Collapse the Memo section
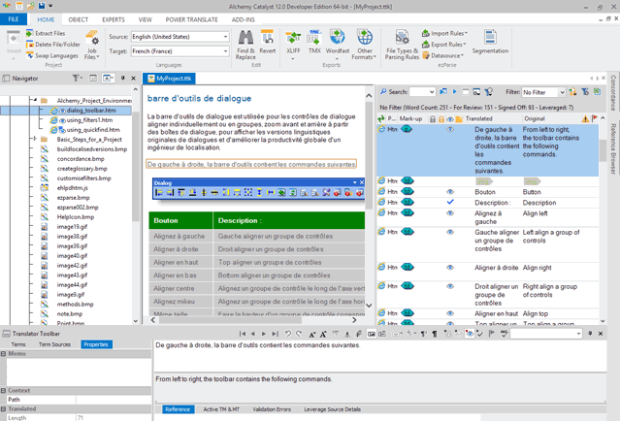Screen dimensions: 620x421 click(3, 354)
